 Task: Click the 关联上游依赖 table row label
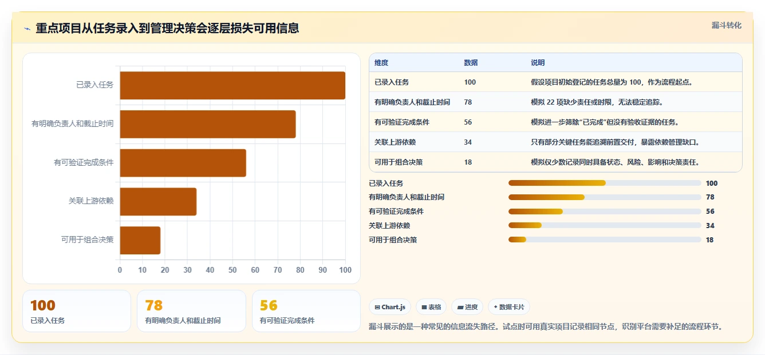tap(395, 142)
